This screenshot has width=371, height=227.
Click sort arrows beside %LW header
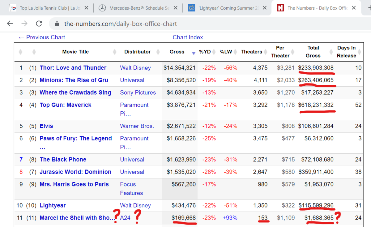click(x=236, y=52)
